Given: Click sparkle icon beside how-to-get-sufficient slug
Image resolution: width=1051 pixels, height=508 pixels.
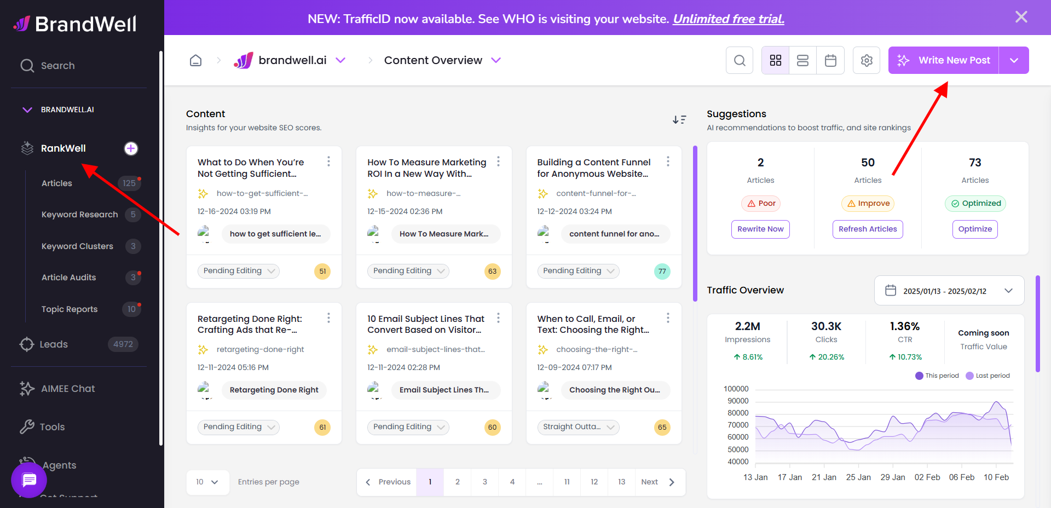Looking at the screenshot, I should pyautogui.click(x=203, y=194).
